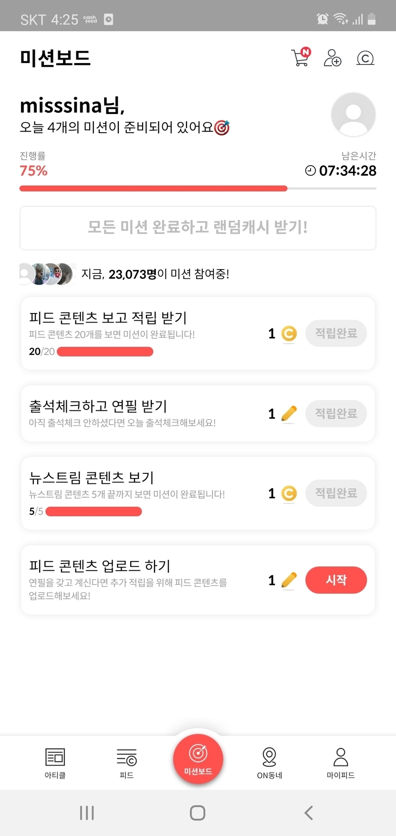Tap the coin icon on 뉴스트림 mission

(x=289, y=493)
